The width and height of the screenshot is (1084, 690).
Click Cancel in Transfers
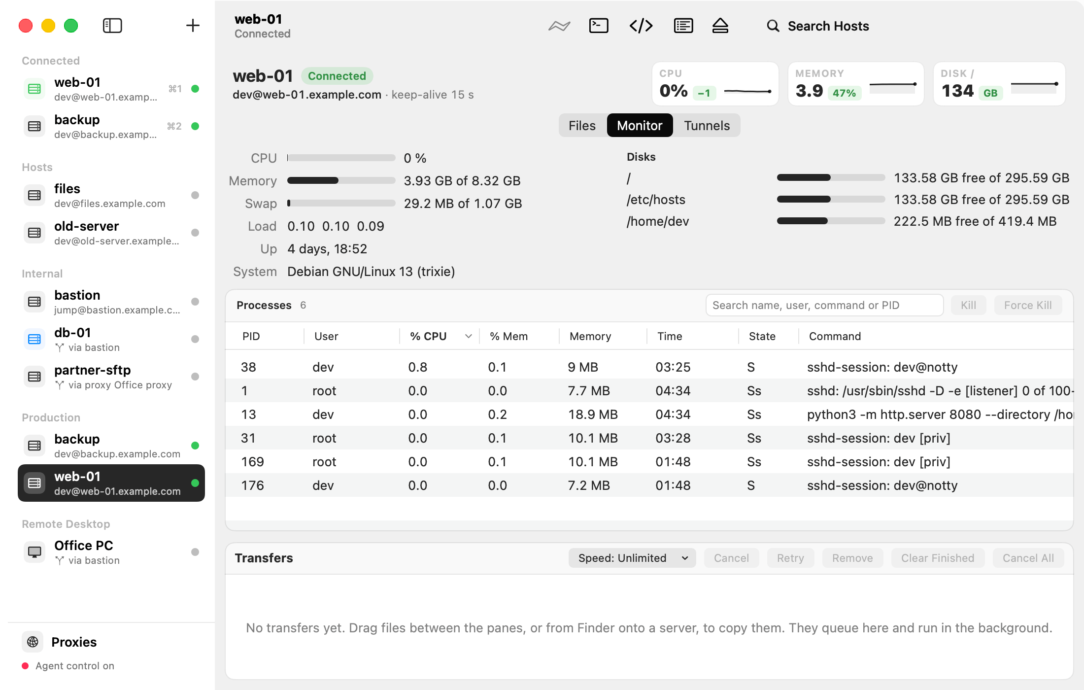[731, 558]
